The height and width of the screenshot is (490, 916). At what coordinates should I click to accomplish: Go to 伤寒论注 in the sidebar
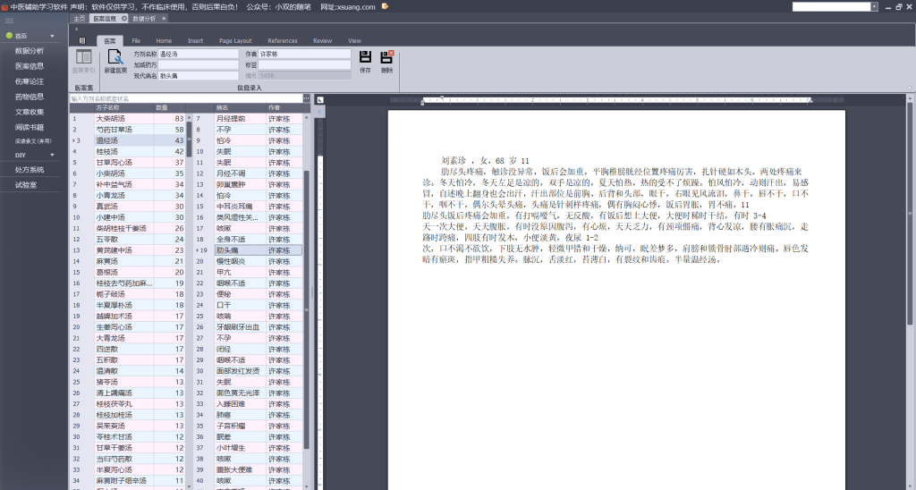tap(30, 80)
